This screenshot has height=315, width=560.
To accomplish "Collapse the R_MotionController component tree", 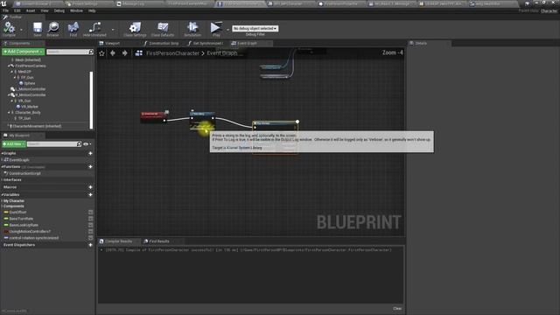I will point(9,95).
